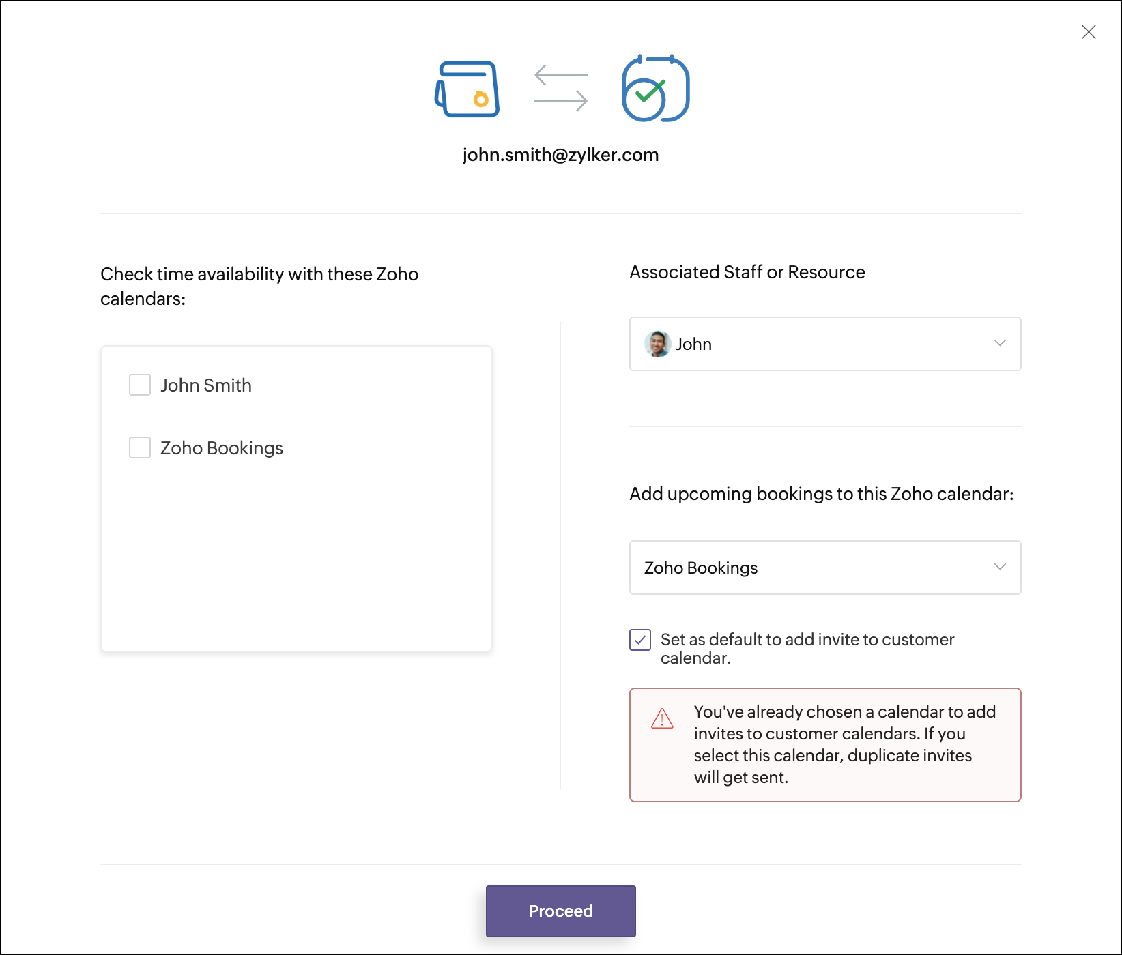Click the chevron arrow in John dropdown
This screenshot has height=955, width=1122.
(1000, 343)
